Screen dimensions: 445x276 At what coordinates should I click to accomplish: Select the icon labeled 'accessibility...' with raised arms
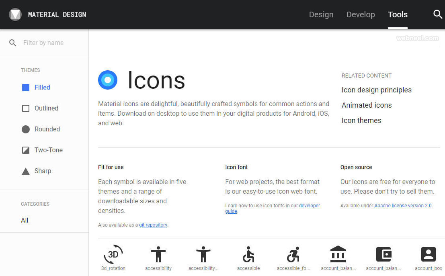[203, 254]
